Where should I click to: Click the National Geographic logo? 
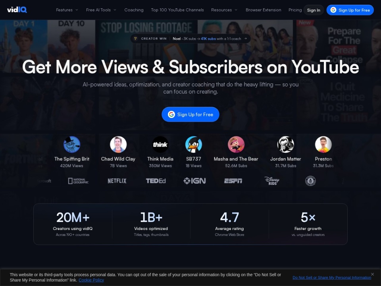pos(78,181)
